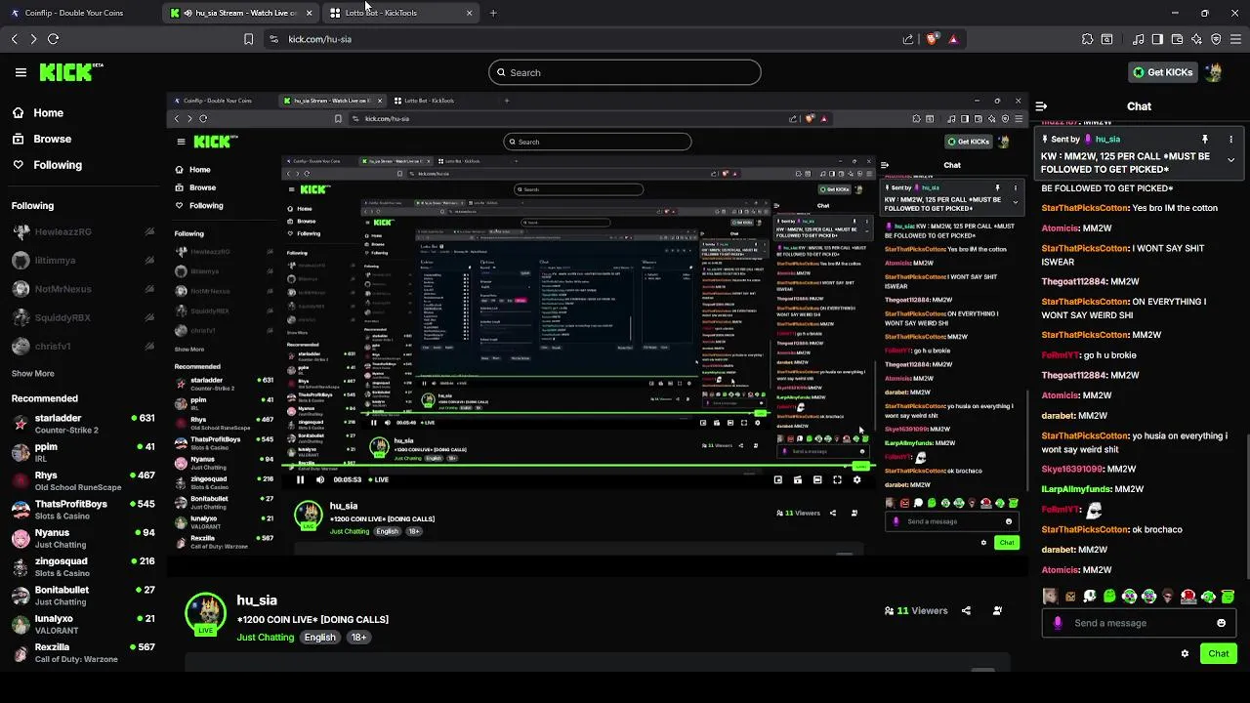Open offline followed channel SquiddyRBX

tap(83, 317)
